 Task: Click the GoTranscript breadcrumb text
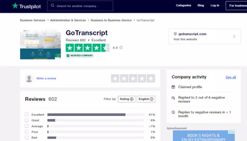pyautogui.click(x=145, y=20)
